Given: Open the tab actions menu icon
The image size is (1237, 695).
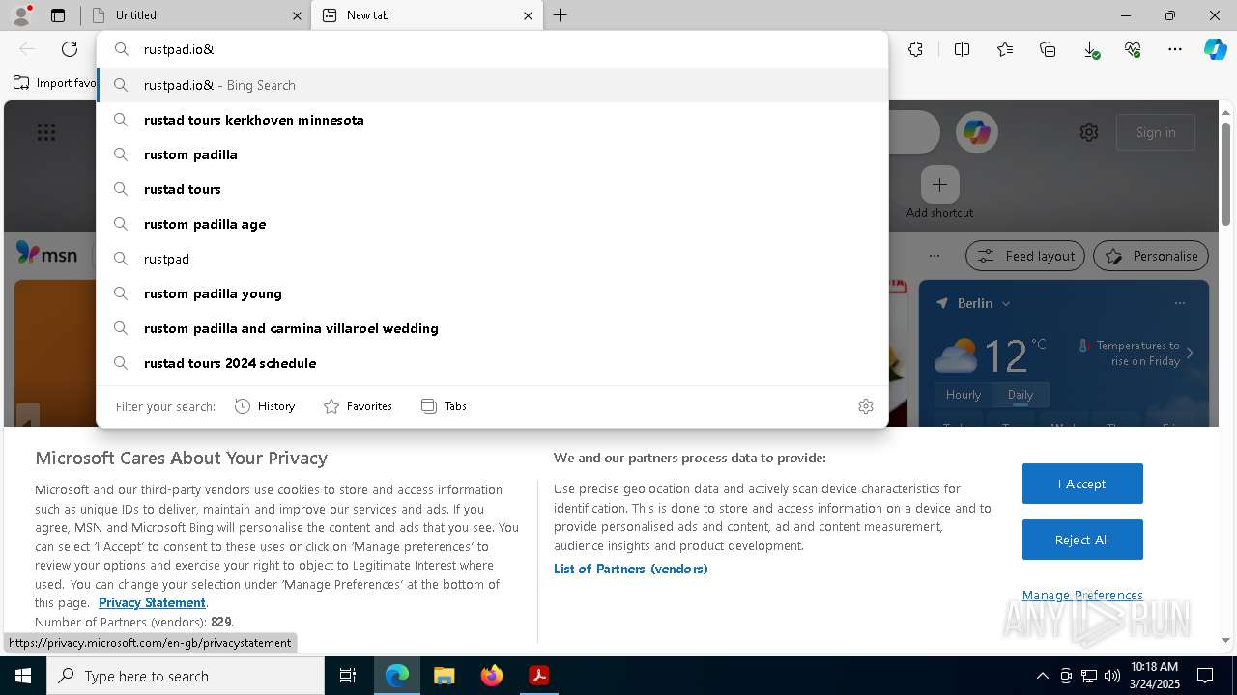Looking at the screenshot, I should coord(58,15).
